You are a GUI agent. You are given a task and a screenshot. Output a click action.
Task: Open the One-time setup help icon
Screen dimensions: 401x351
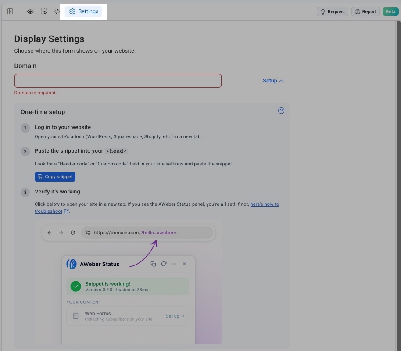tap(281, 111)
